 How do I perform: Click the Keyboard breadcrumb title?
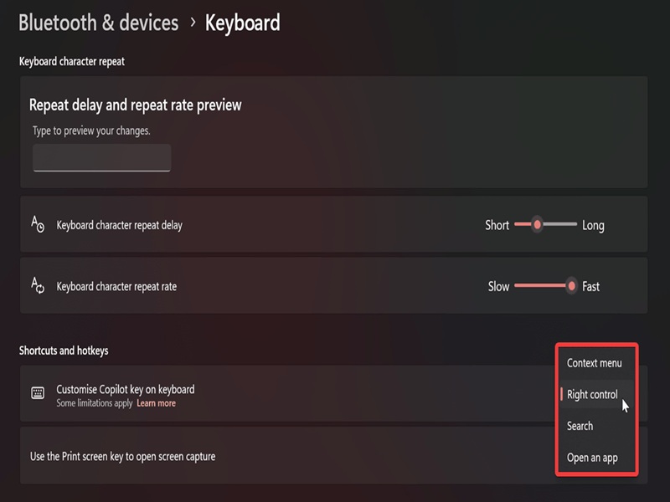pos(243,23)
